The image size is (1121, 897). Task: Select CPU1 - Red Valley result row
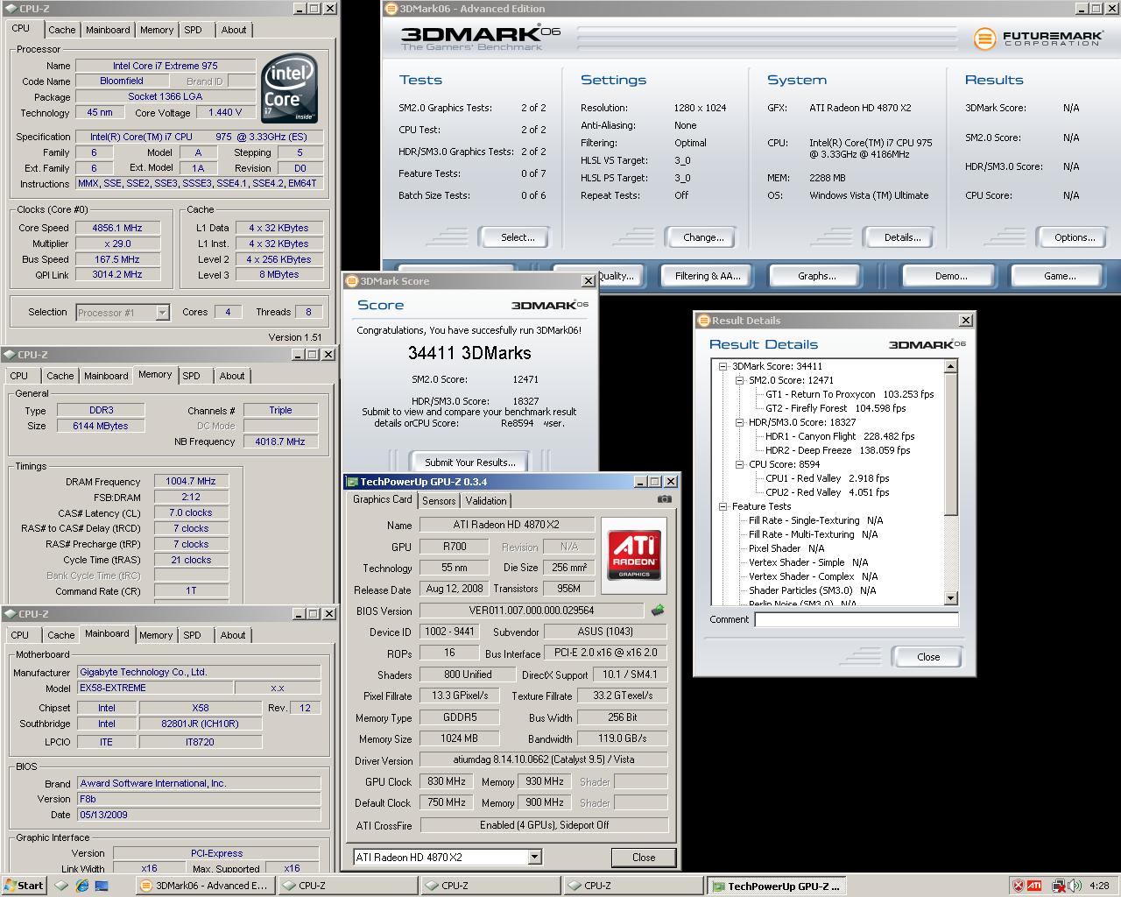pyautogui.click(x=827, y=478)
